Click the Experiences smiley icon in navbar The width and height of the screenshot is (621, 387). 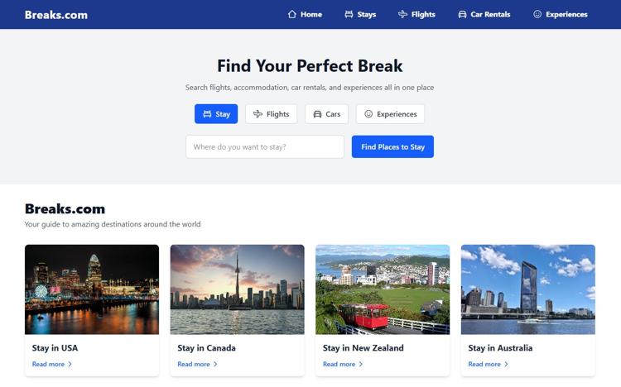tap(537, 14)
